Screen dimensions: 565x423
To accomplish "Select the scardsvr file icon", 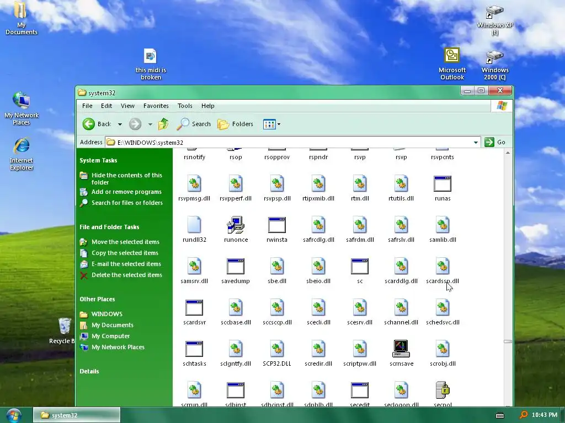I will (194, 308).
